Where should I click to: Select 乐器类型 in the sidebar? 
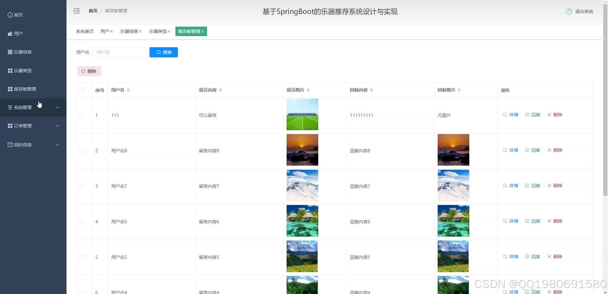click(10, 70)
